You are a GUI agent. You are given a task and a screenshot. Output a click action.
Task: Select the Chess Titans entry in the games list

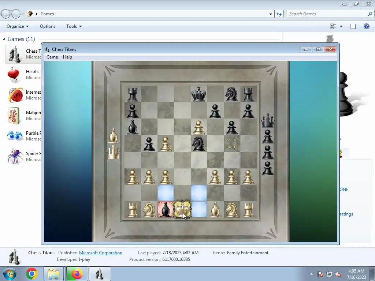pyautogui.click(x=23, y=54)
